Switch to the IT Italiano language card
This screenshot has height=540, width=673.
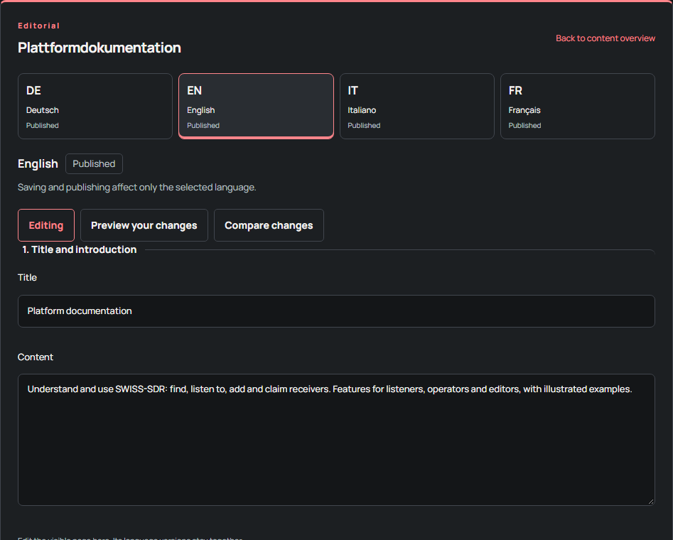[x=416, y=106]
